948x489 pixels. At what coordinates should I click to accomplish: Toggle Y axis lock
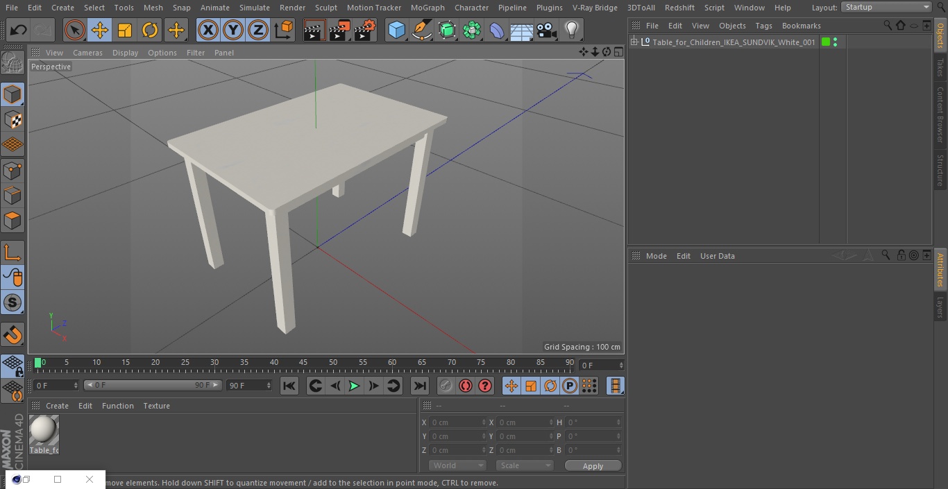(x=233, y=30)
